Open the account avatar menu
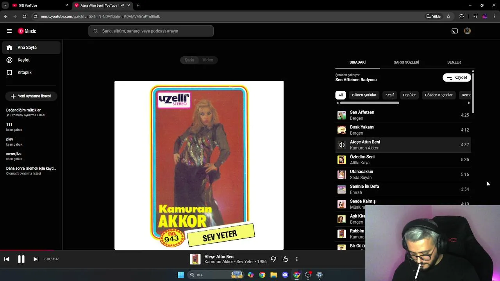 point(467,31)
